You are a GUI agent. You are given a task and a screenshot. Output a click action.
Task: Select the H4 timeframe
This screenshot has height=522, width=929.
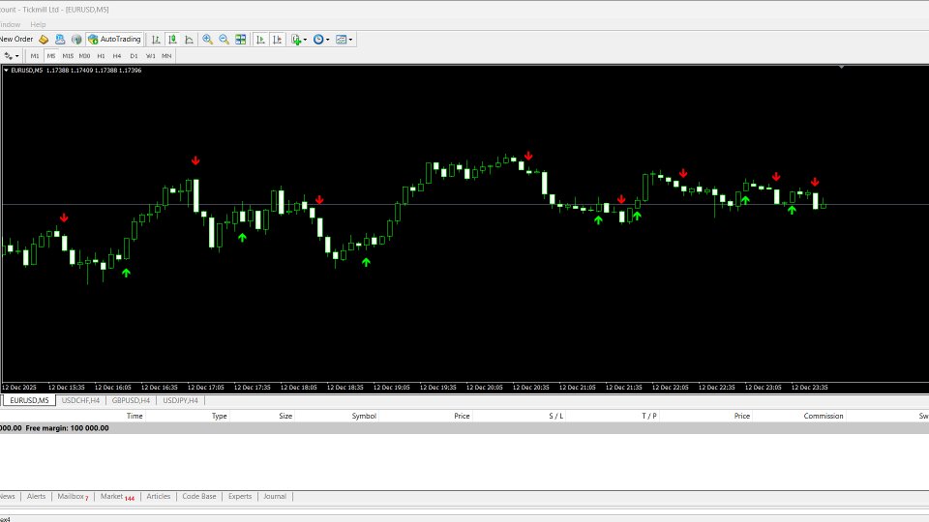click(x=117, y=56)
